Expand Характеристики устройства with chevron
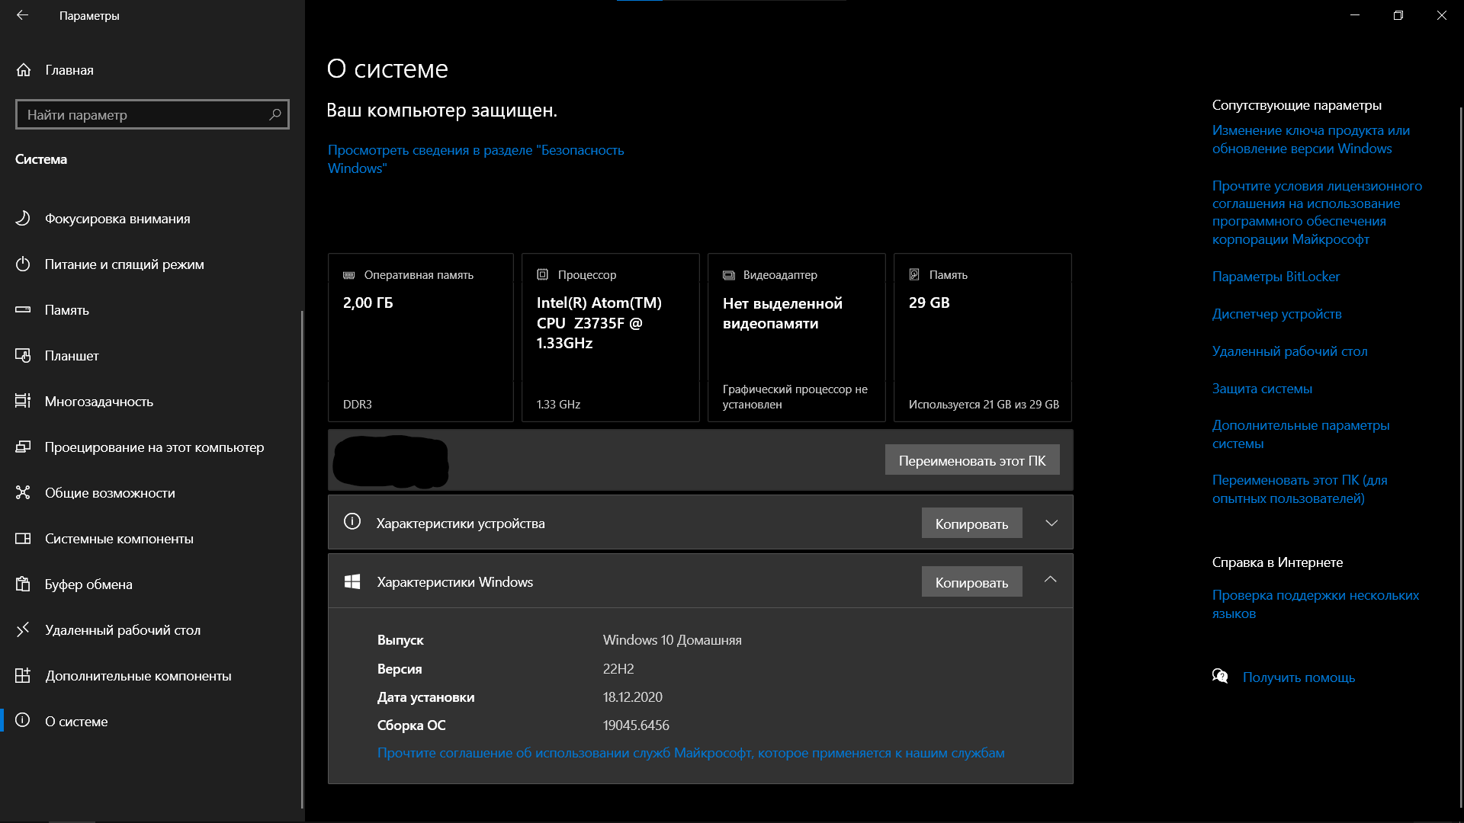Viewport: 1464px width, 823px height. coord(1051,523)
